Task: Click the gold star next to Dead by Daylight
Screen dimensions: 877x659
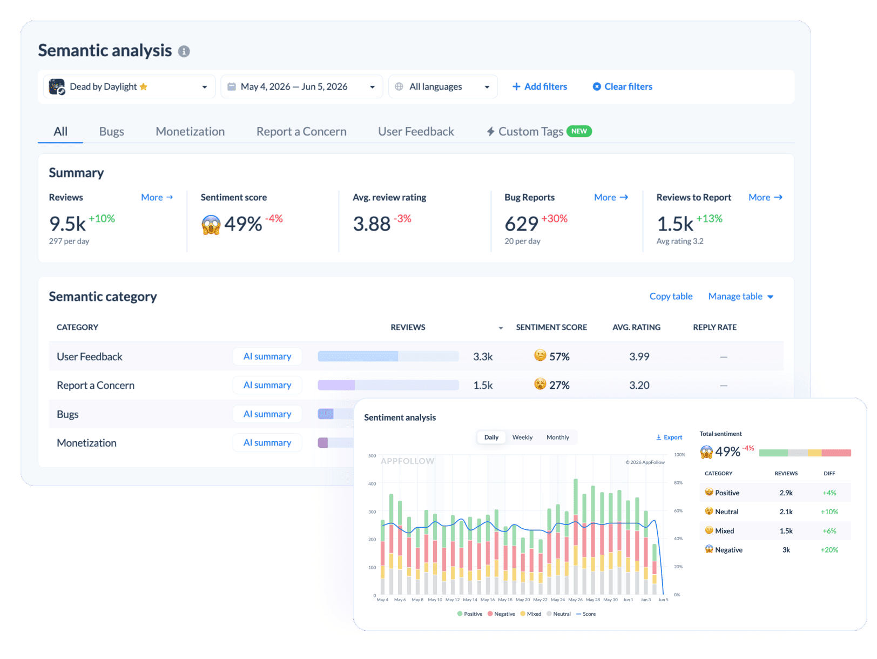Action: coord(143,86)
